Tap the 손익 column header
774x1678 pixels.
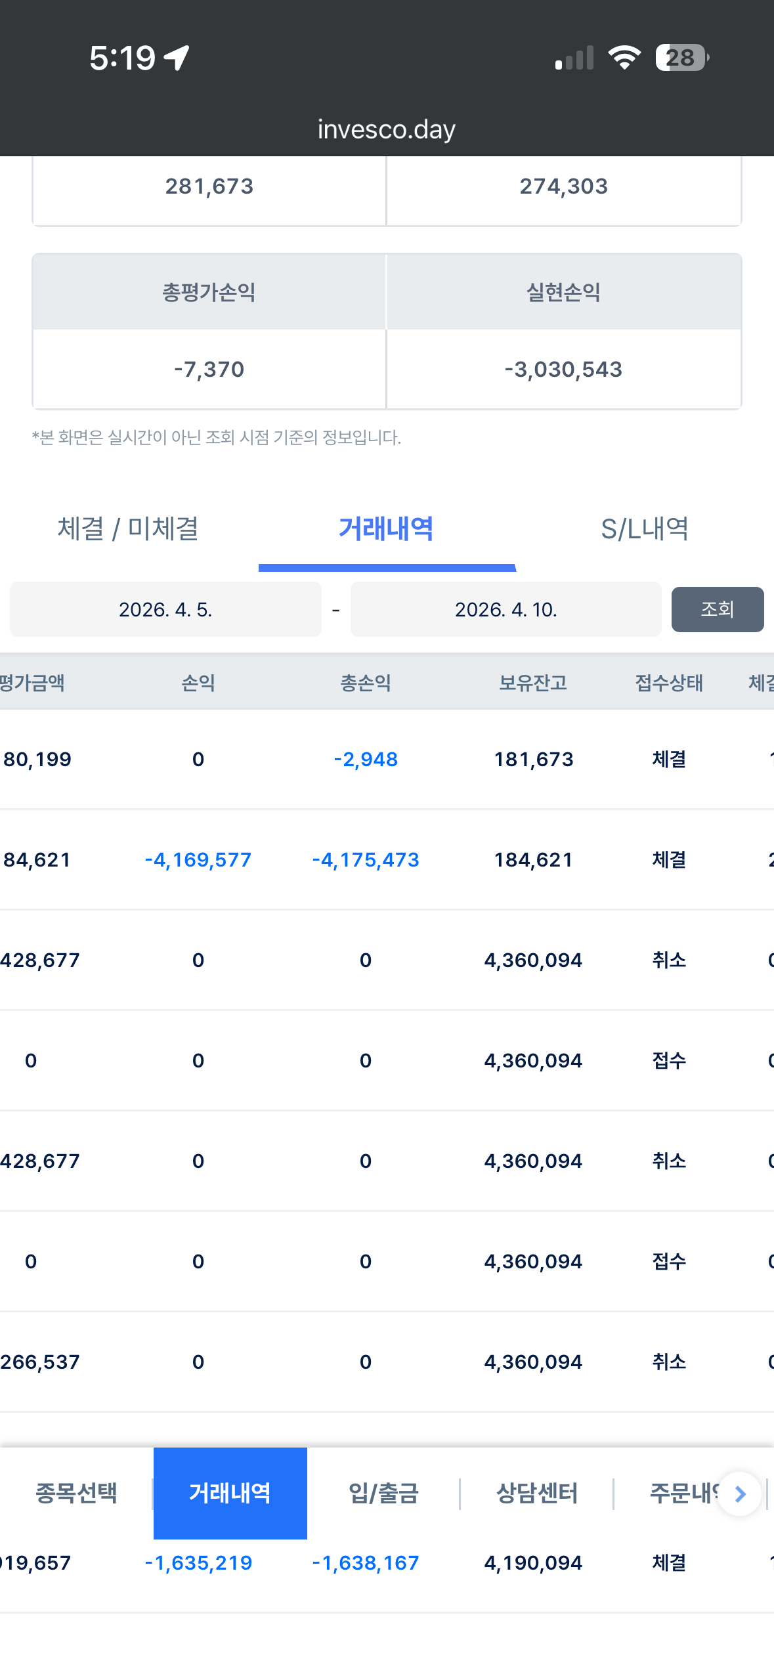tap(198, 683)
